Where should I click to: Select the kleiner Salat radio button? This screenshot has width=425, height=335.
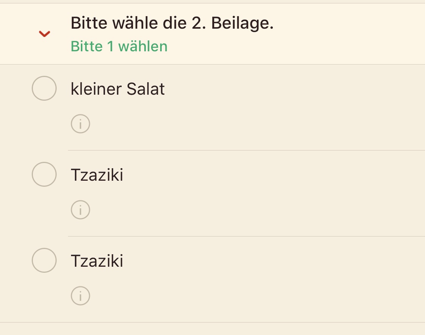point(44,88)
